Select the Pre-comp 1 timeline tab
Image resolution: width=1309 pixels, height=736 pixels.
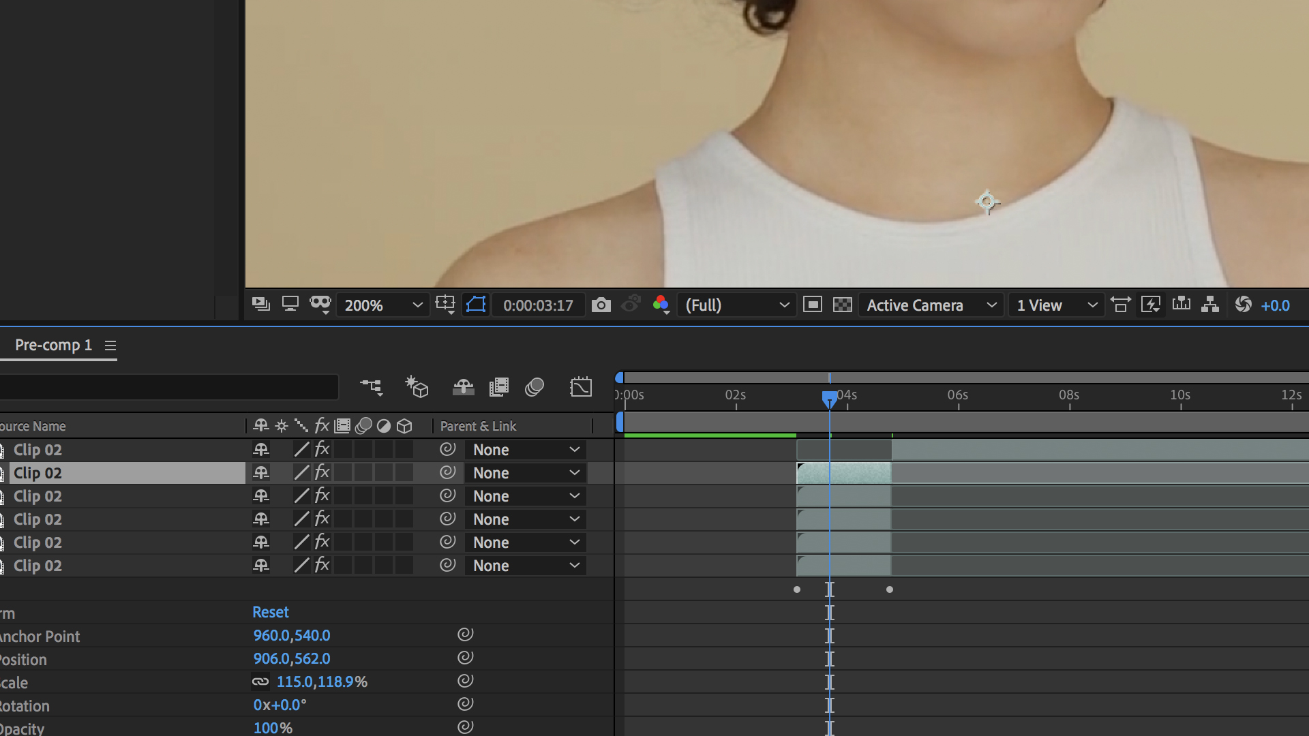pos(53,346)
